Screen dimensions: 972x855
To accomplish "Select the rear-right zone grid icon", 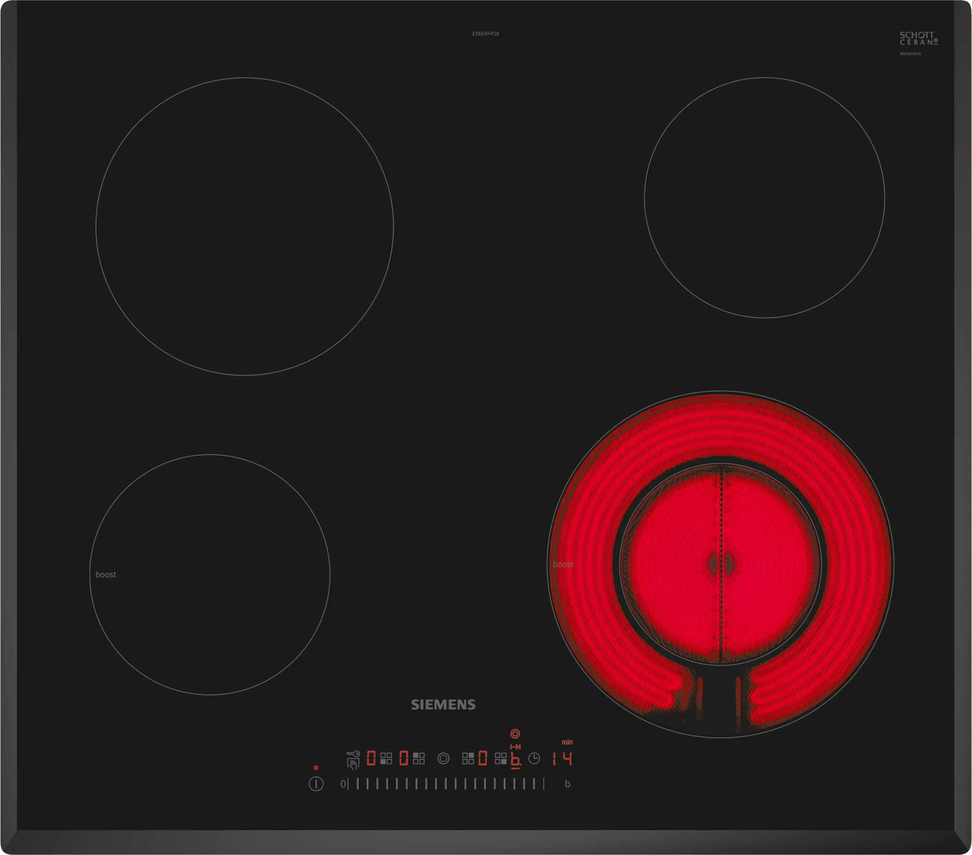I will [468, 759].
